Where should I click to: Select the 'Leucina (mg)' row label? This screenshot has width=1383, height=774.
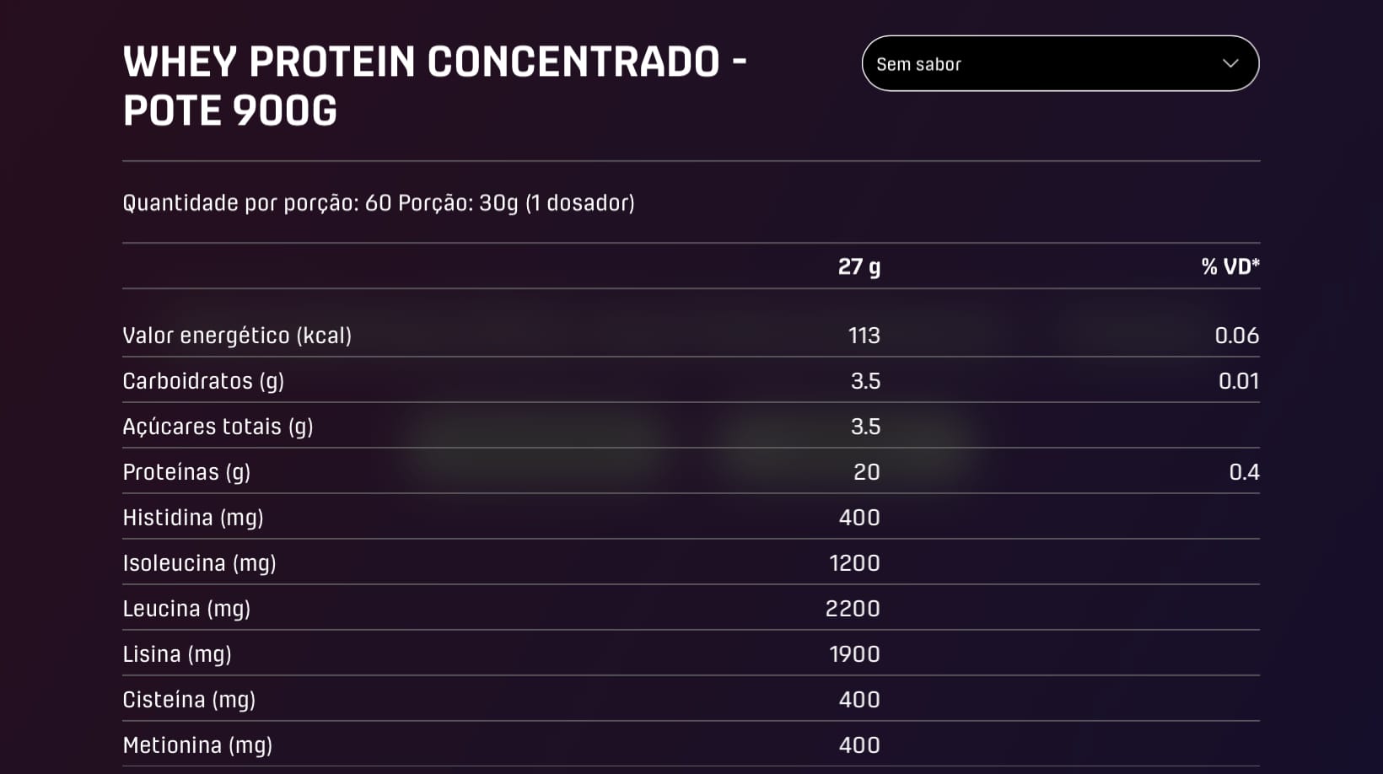[x=186, y=609]
